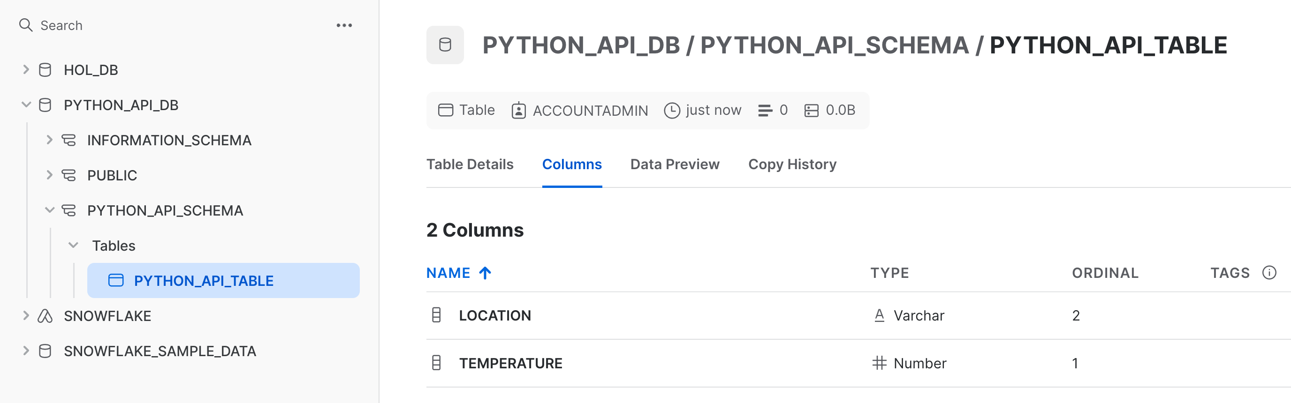The height and width of the screenshot is (403, 1291).
Task: Collapse the PYTHON_API_DB database
Action: coord(26,104)
